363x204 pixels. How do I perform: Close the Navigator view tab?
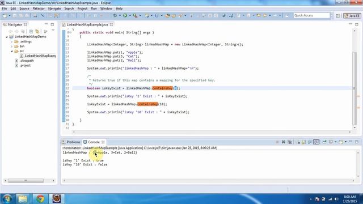(x=26, y=24)
